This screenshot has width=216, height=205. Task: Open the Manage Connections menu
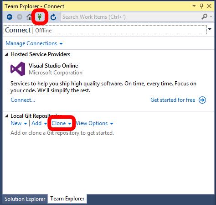pyautogui.click(x=34, y=43)
